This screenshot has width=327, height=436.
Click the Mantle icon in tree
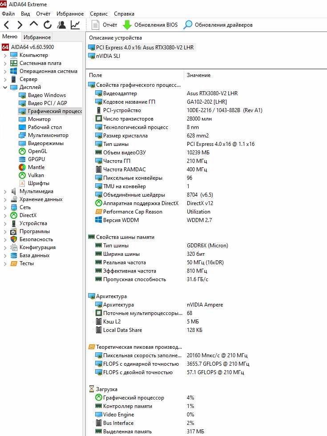coord(22,167)
